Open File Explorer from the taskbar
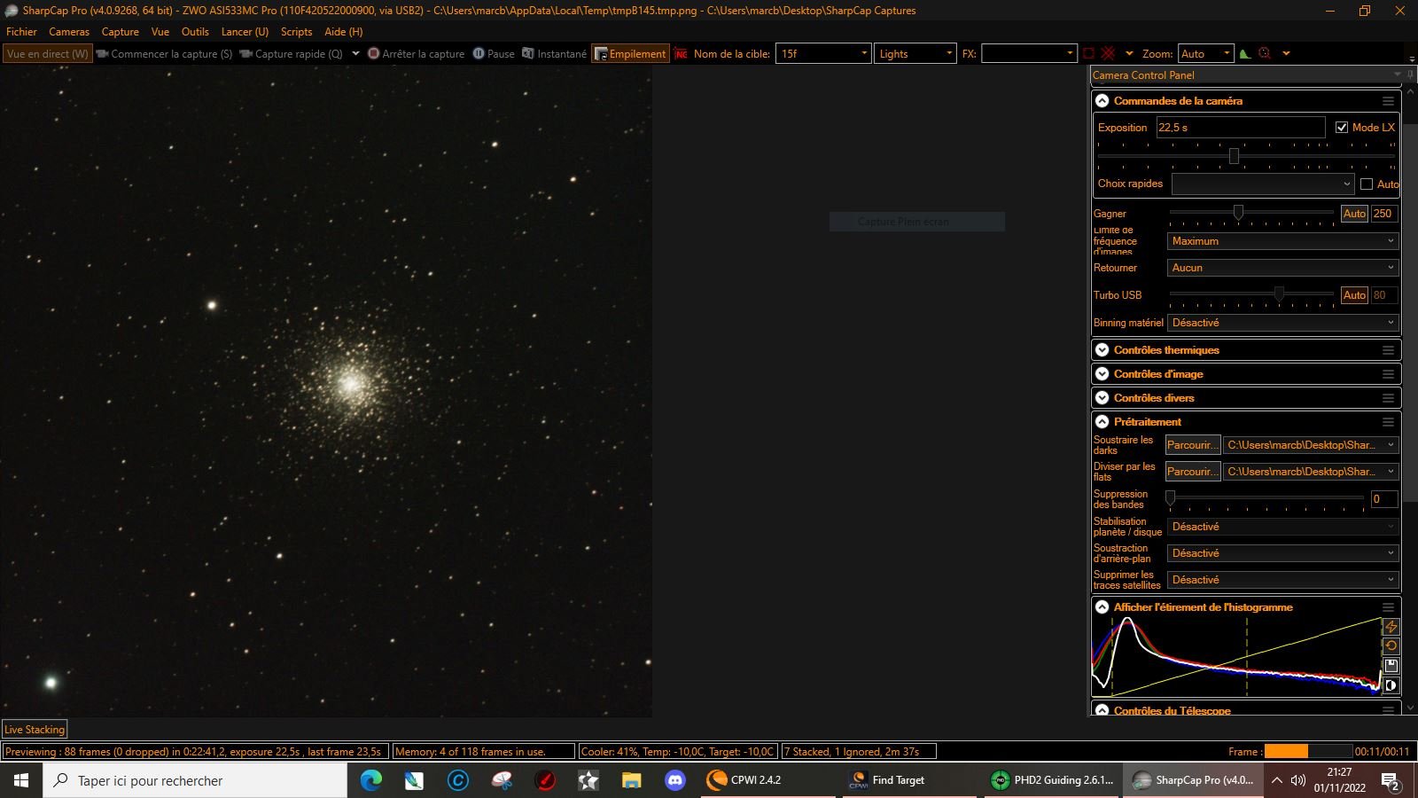The width and height of the screenshot is (1418, 798). pos(631,780)
